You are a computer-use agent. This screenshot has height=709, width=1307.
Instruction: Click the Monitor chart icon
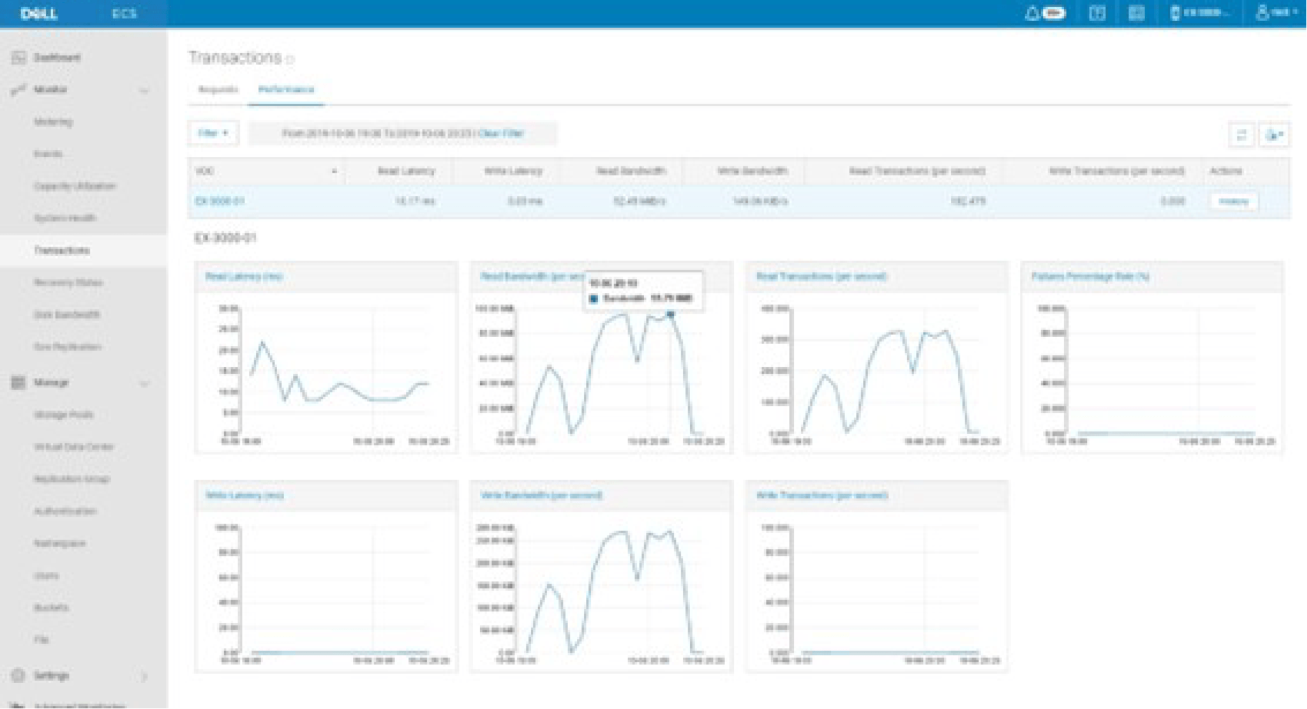pos(18,90)
